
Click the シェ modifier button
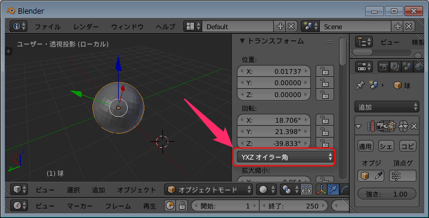point(386,146)
